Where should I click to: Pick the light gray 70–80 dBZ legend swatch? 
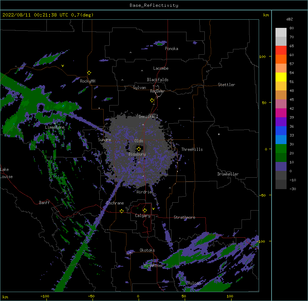tap(281, 33)
